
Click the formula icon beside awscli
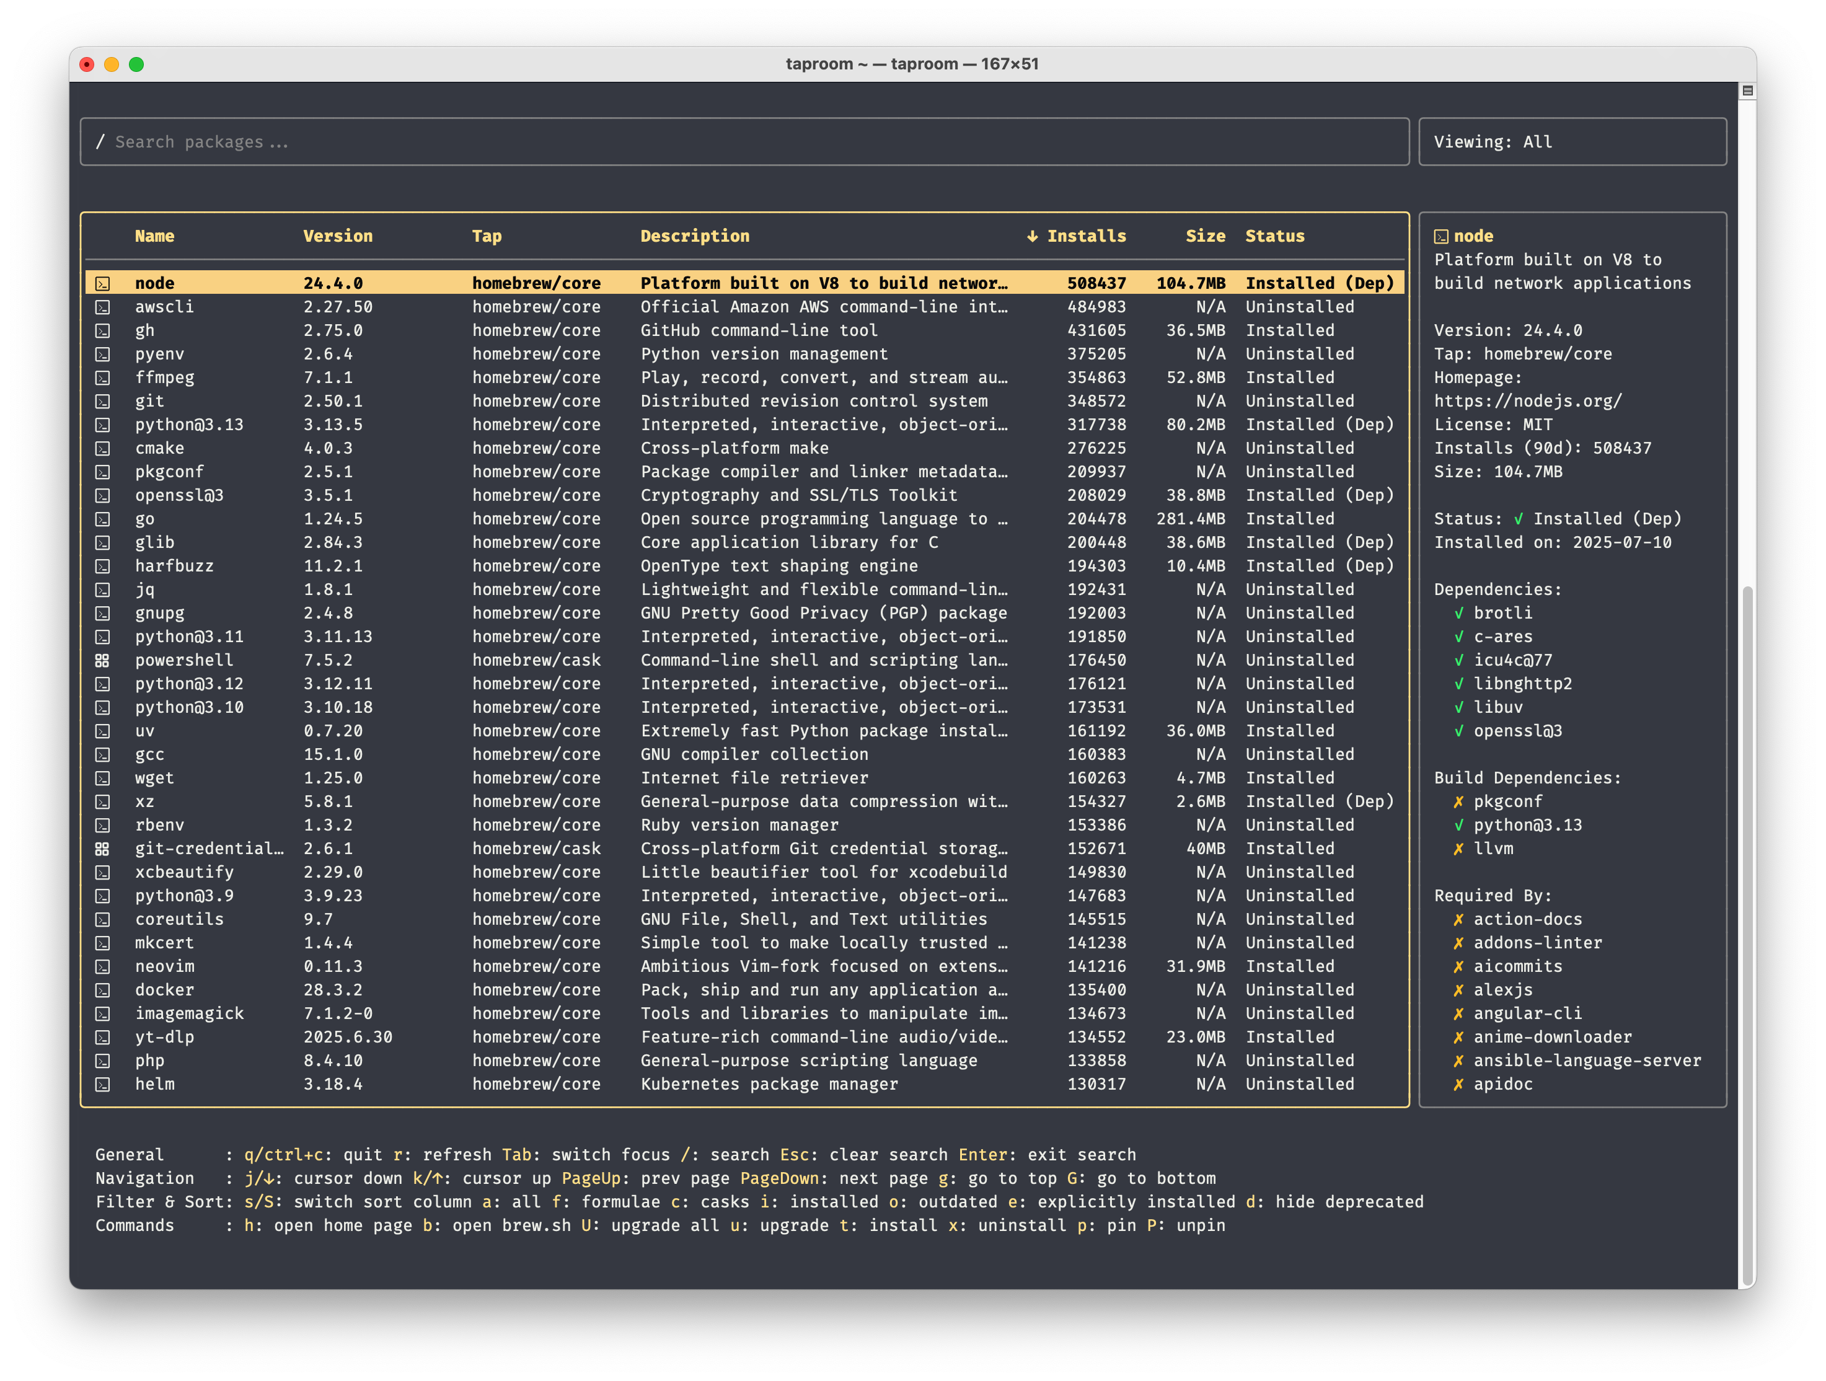click(102, 307)
